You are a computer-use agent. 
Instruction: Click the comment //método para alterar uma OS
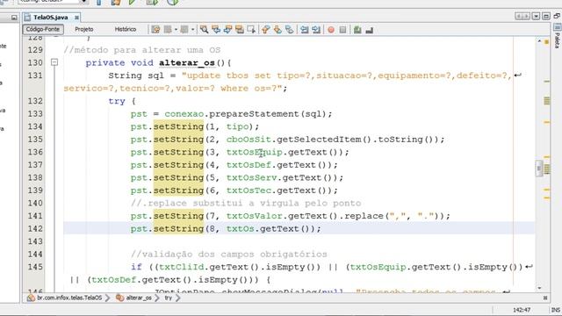pyautogui.click(x=142, y=50)
